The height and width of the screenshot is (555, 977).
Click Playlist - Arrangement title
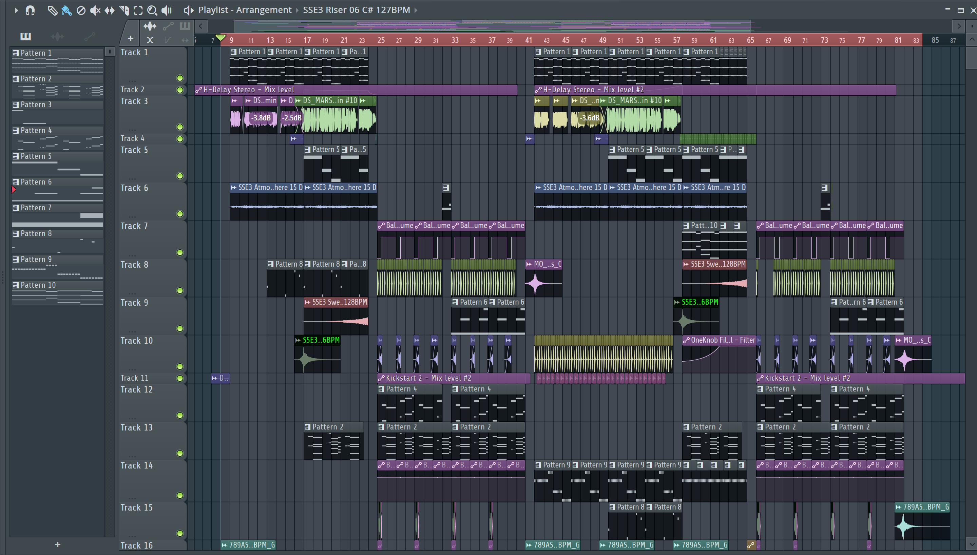click(245, 10)
